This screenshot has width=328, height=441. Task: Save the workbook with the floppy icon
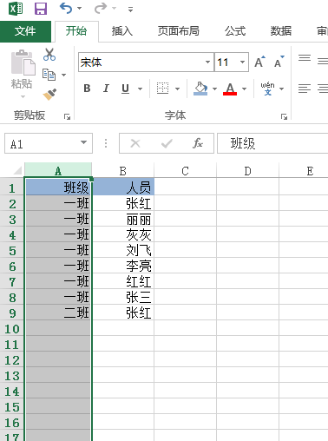click(x=41, y=9)
